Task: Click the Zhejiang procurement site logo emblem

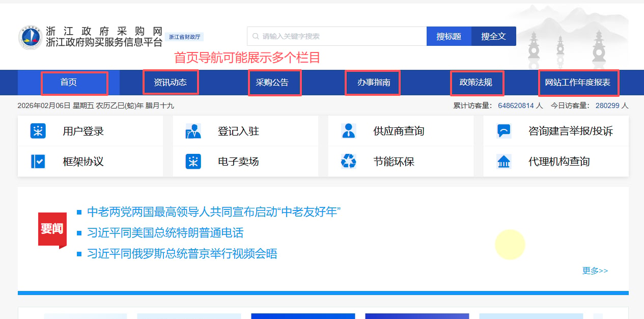Action: 31,37
